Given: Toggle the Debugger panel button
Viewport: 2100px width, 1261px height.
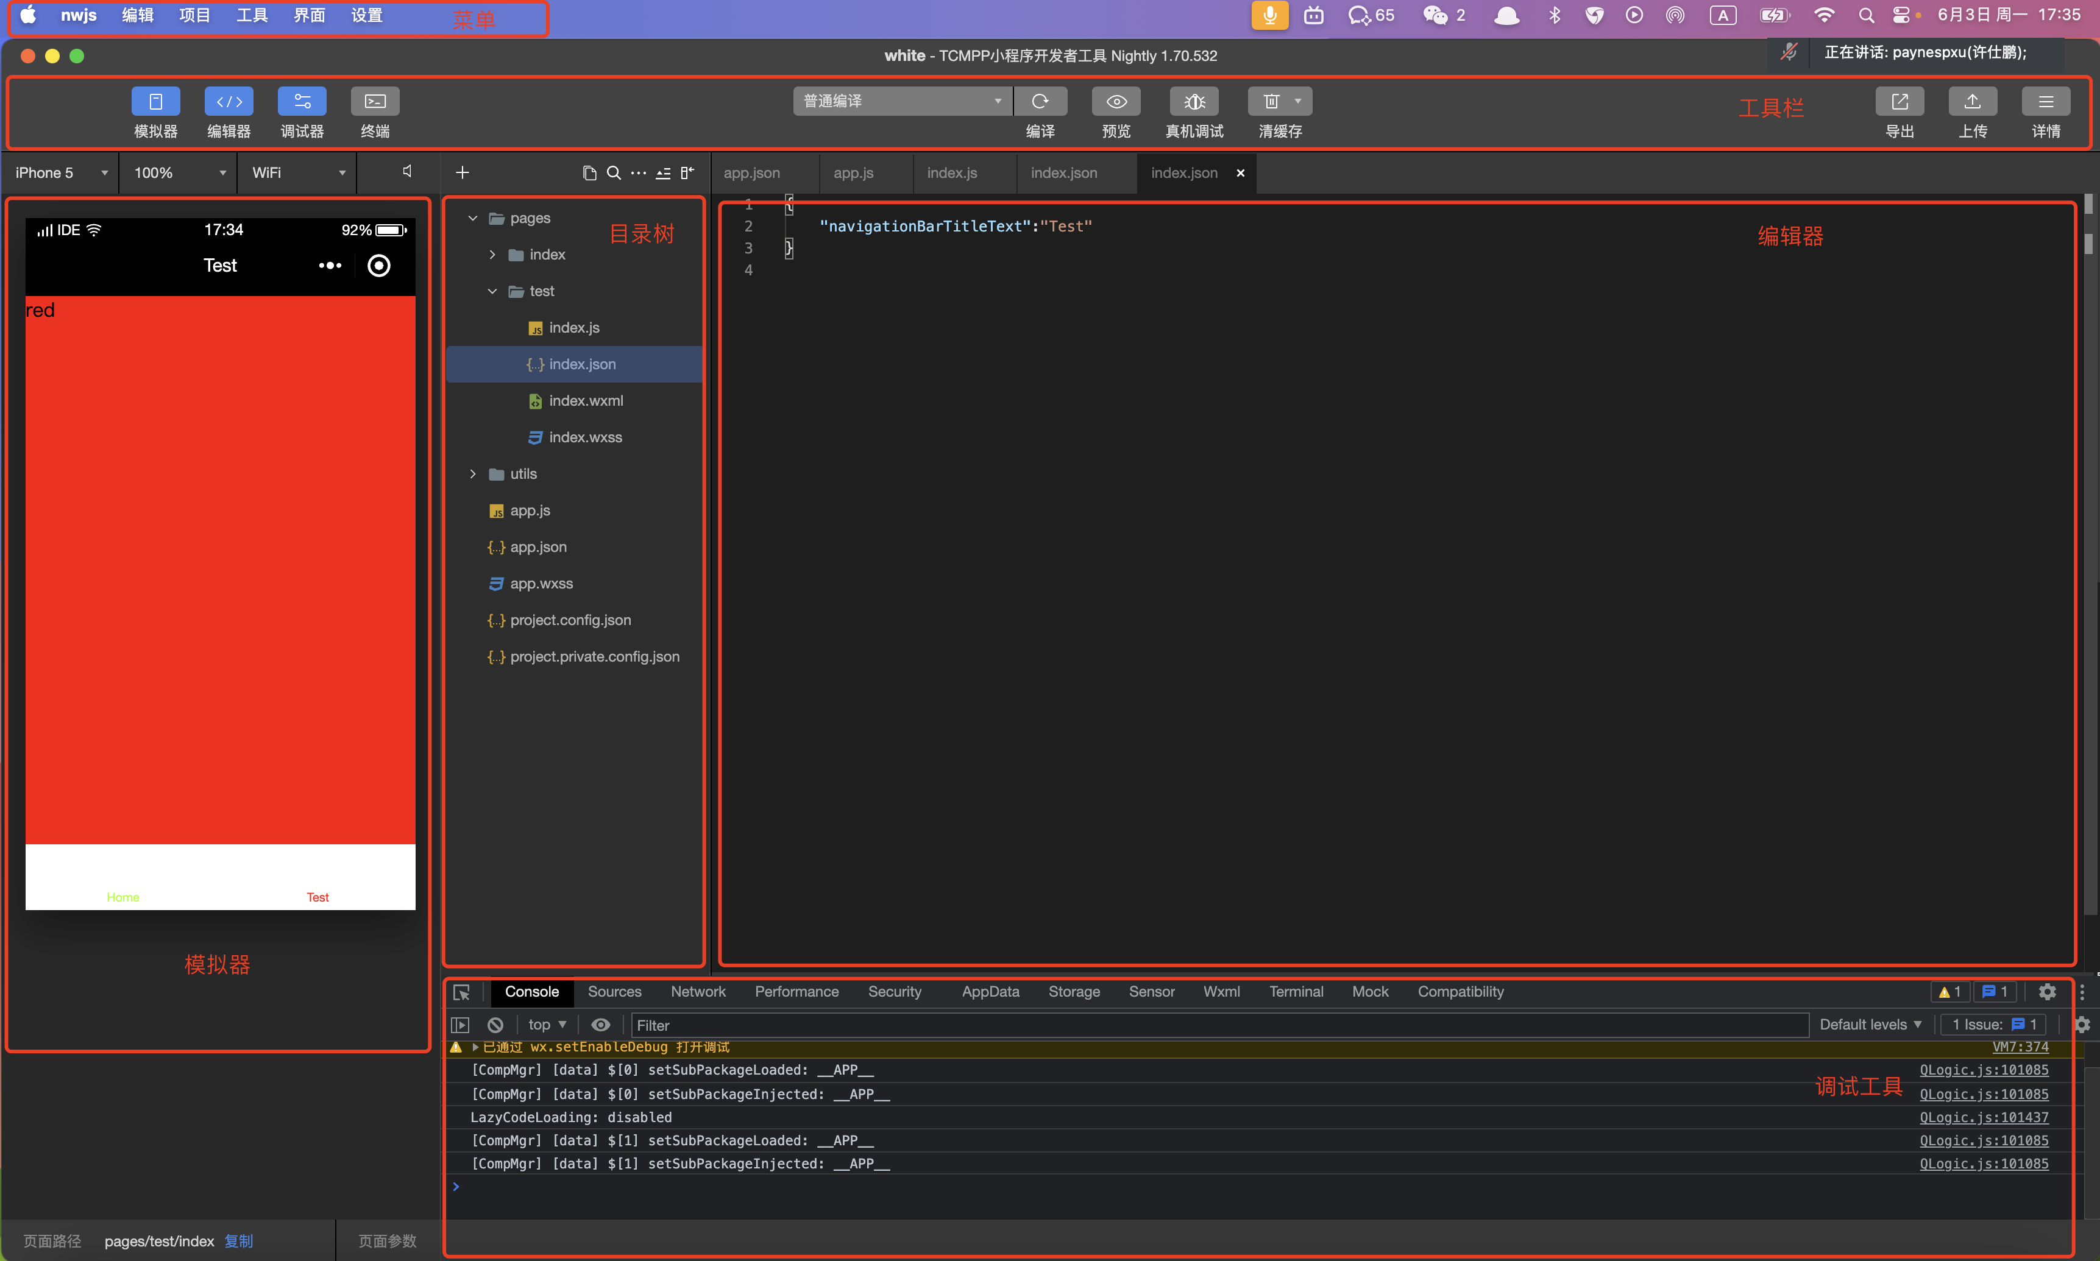Looking at the screenshot, I should click(x=302, y=101).
